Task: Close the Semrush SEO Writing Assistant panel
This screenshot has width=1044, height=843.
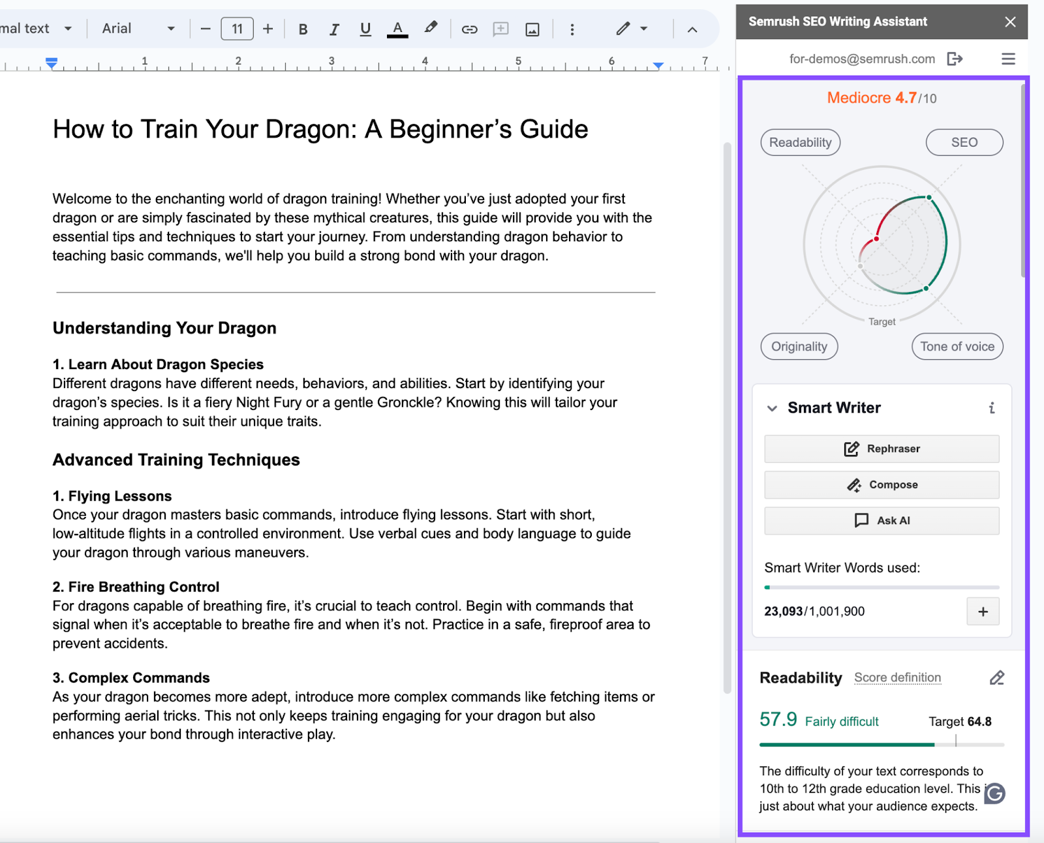Action: click(x=1010, y=22)
